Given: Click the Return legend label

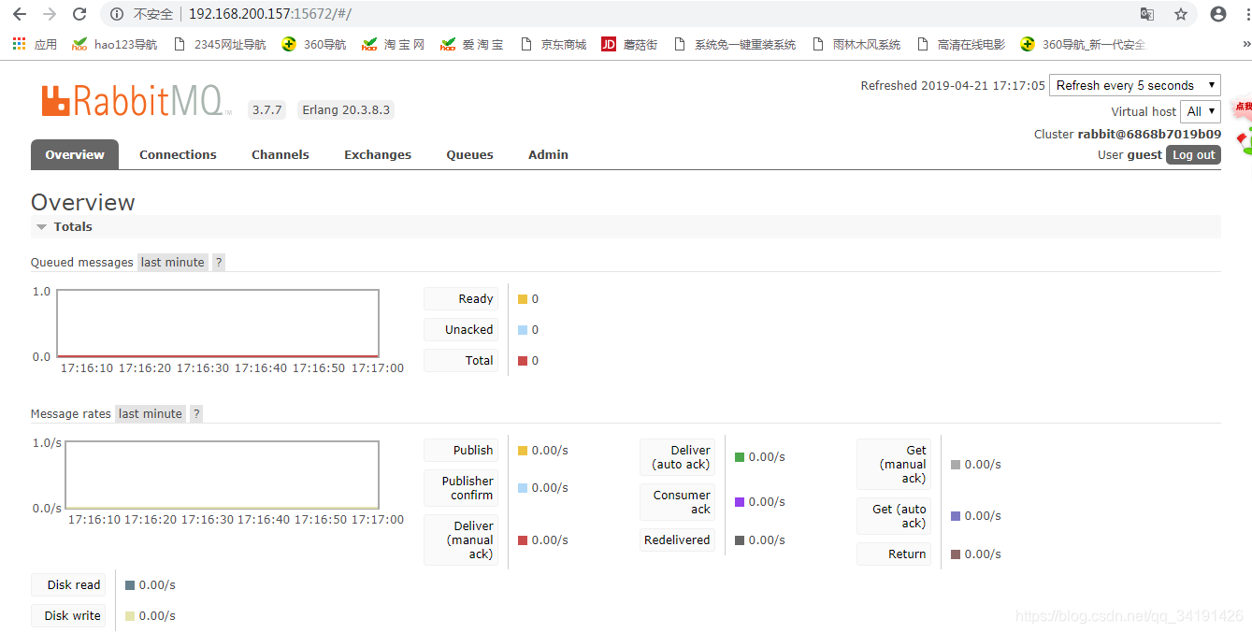Looking at the screenshot, I should tap(894, 554).
